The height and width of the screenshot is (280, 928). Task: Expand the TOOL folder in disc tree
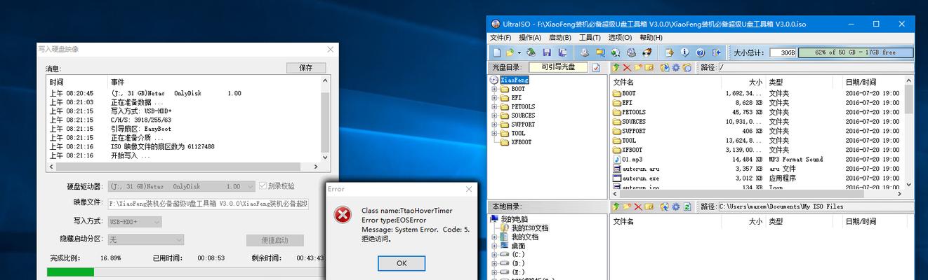(x=494, y=133)
